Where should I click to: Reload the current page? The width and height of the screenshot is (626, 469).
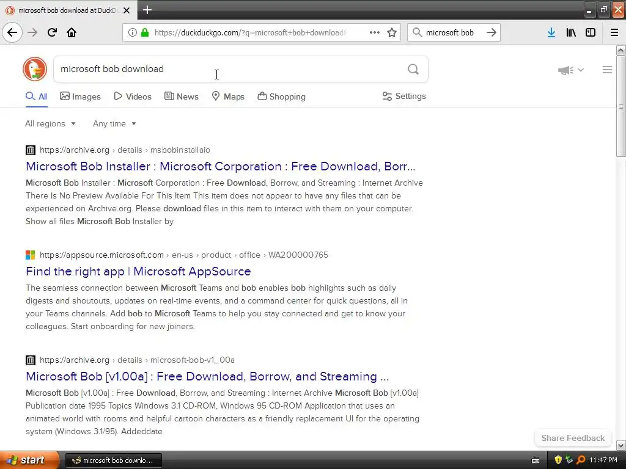click(x=53, y=32)
